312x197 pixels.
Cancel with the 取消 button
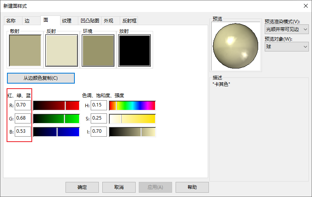tap(119, 187)
